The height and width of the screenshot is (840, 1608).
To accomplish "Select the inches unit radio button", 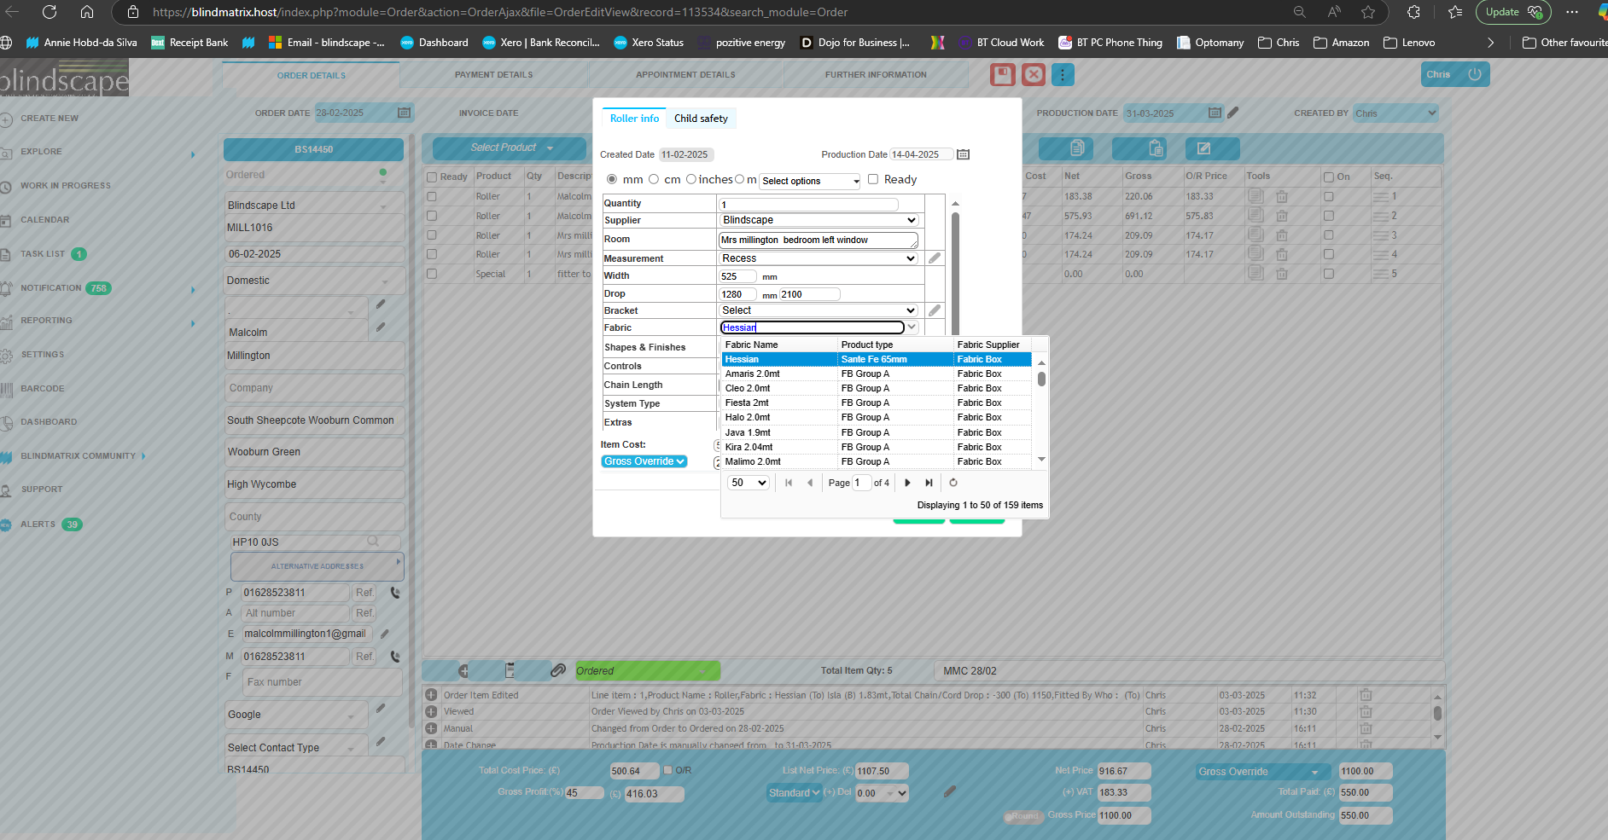I will [691, 179].
